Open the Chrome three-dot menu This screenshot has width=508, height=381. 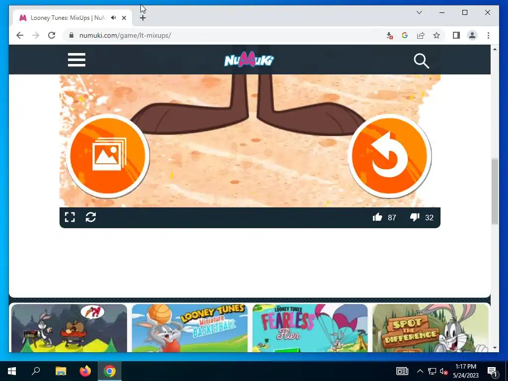[x=488, y=35]
